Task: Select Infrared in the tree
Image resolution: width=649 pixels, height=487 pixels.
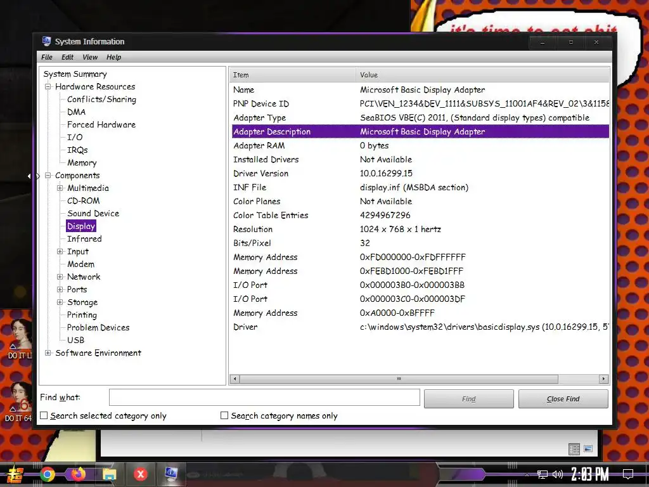Action: [x=84, y=239]
